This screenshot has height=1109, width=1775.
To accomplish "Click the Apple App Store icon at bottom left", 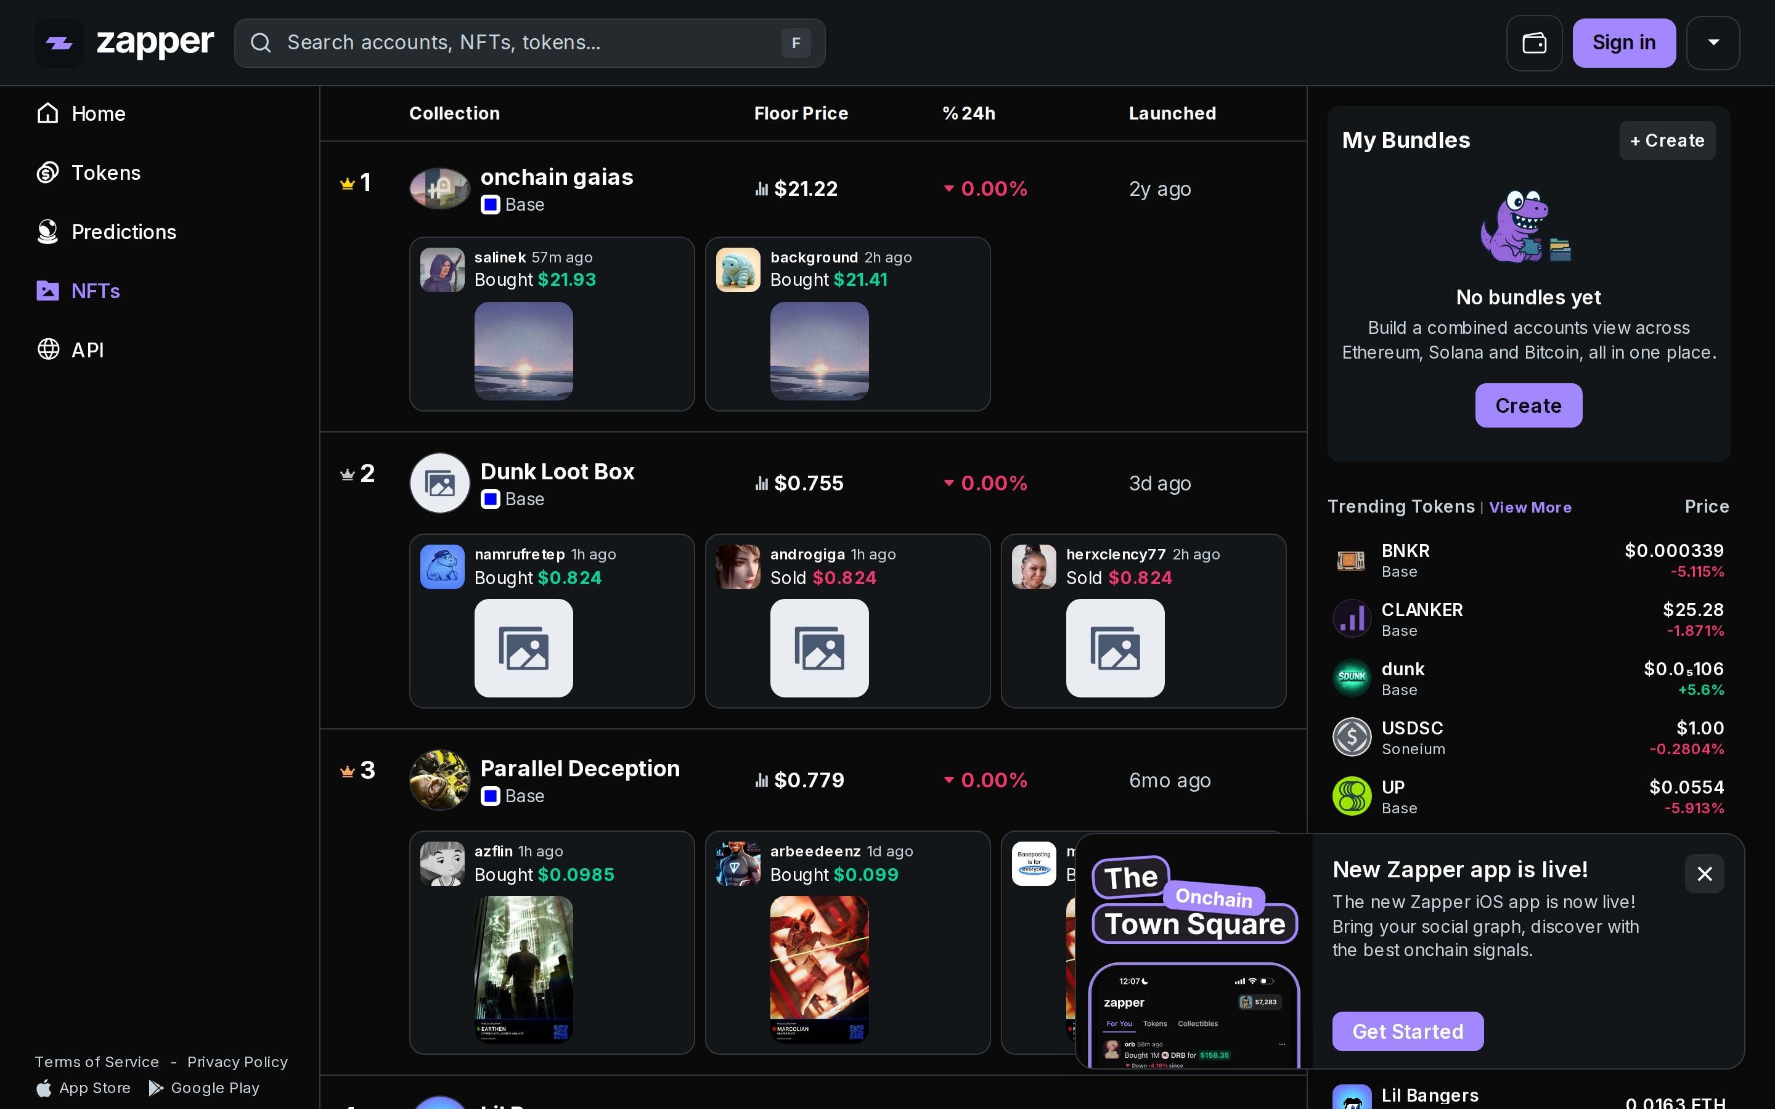I will pyautogui.click(x=44, y=1087).
